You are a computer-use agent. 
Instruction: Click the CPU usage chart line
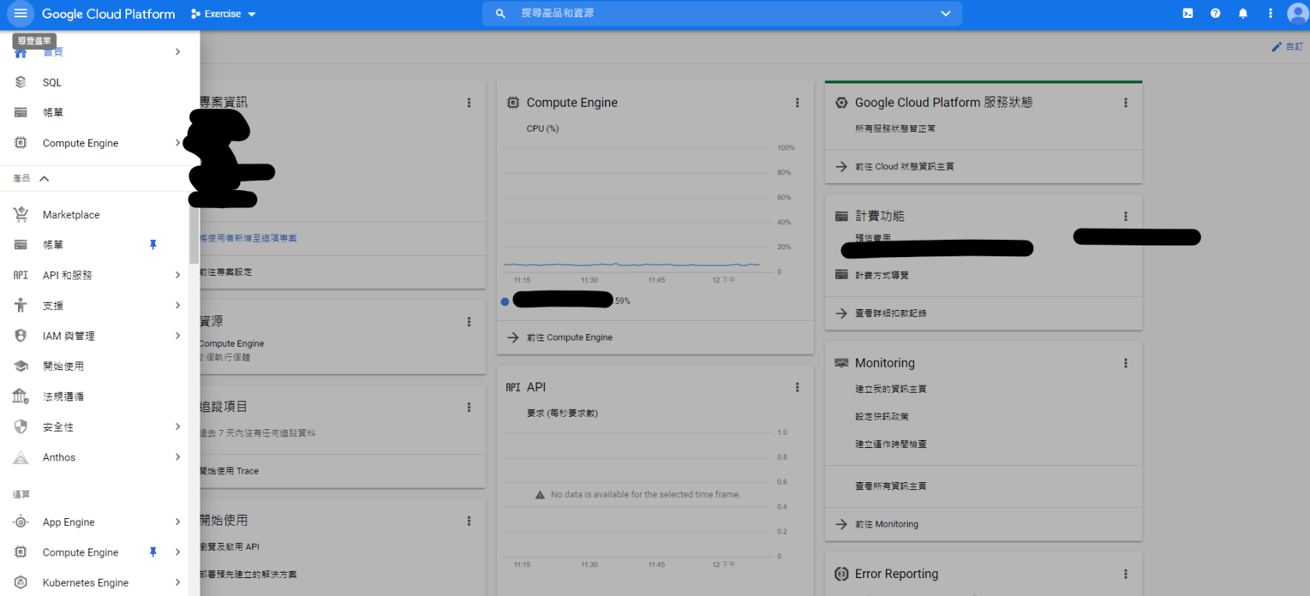(x=632, y=265)
